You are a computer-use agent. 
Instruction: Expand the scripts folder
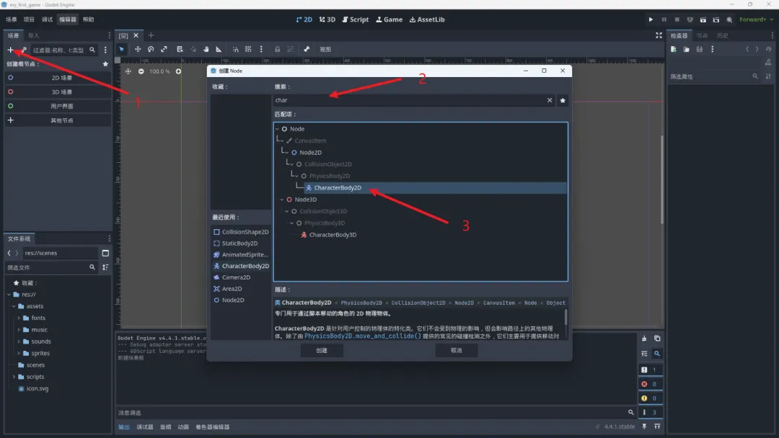(14, 377)
